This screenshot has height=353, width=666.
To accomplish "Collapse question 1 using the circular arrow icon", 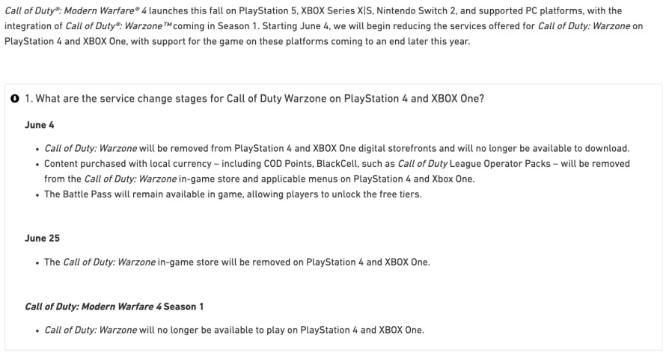I will pos(15,99).
